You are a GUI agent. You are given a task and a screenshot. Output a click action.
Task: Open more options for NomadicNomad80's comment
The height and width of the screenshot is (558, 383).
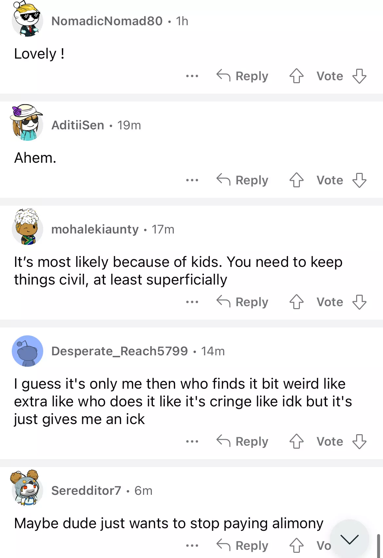[x=192, y=76]
